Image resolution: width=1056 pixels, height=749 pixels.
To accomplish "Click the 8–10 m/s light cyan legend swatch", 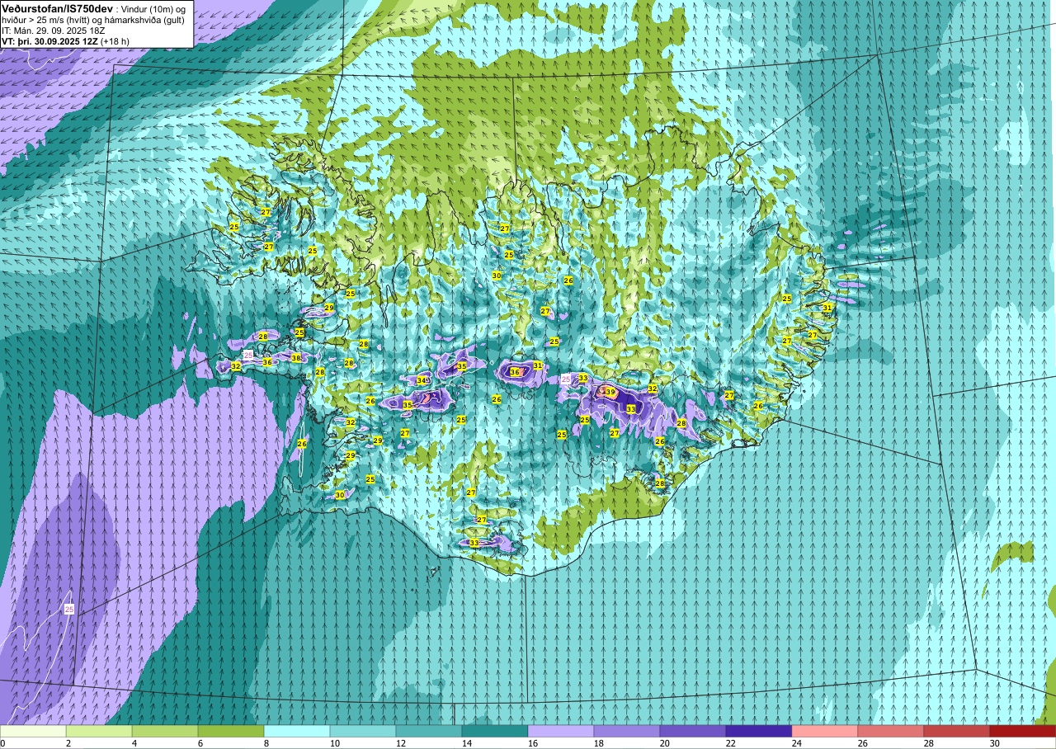I will tap(297, 731).
